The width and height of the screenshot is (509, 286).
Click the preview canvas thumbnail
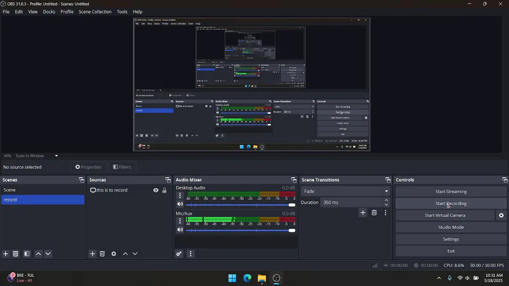pos(252,84)
